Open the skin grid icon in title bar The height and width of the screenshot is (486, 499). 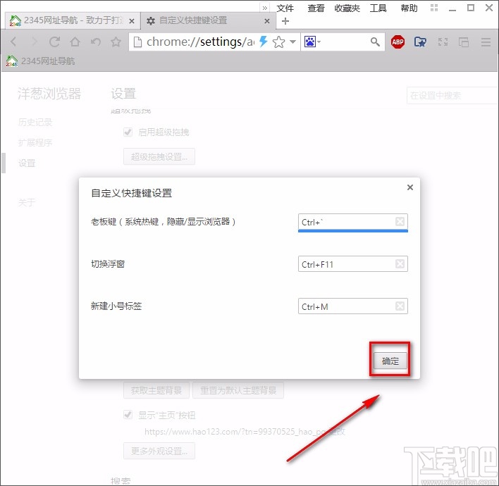(x=434, y=8)
